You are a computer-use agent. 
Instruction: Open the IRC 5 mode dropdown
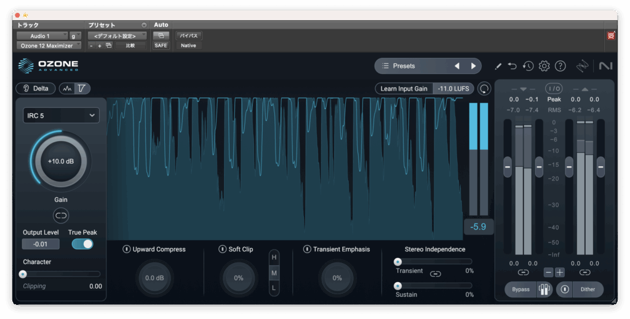(x=61, y=115)
